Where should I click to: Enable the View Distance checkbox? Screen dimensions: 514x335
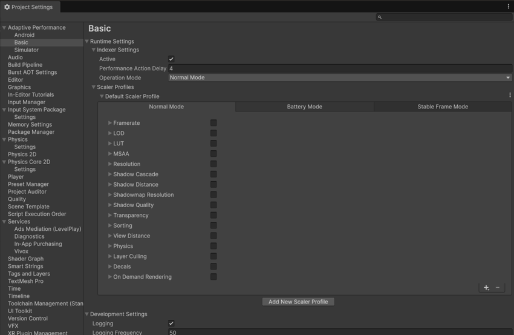click(213, 236)
